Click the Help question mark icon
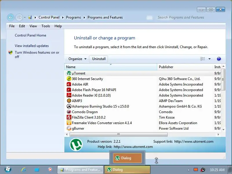 pos(219,59)
